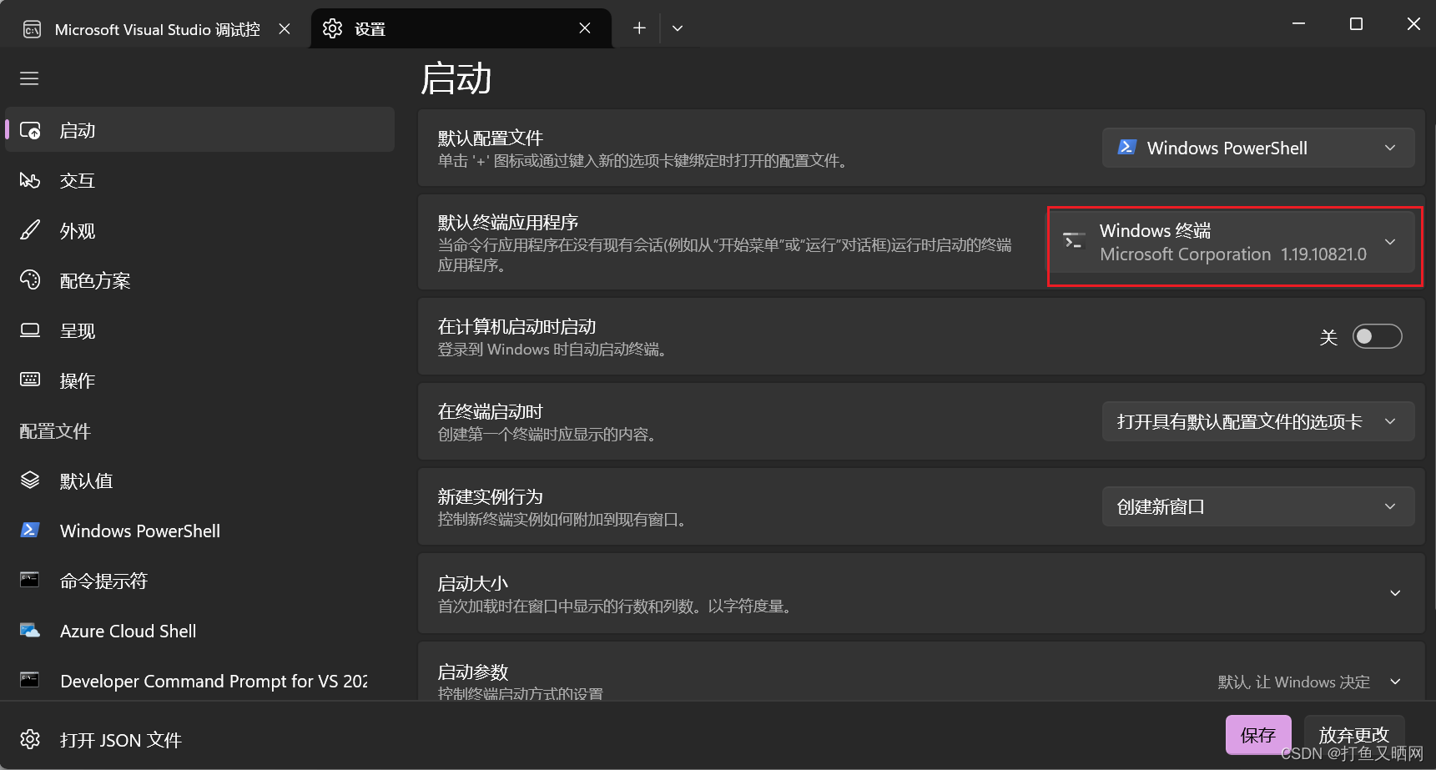Image resolution: width=1436 pixels, height=770 pixels.
Task: Click the 在计算机启动时启动 setting title
Action: 516,326
